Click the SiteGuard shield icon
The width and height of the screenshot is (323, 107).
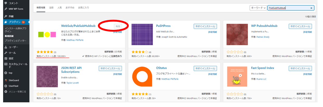6,80
